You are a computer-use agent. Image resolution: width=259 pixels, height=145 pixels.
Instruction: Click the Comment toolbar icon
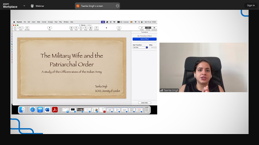tap(96, 28)
